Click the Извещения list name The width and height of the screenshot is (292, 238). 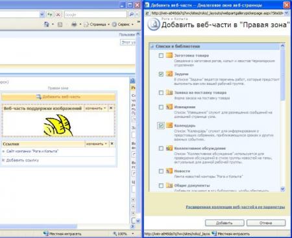(x=185, y=107)
